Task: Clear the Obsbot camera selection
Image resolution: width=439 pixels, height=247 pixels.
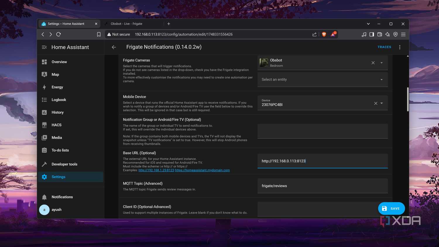Action: tap(373, 63)
